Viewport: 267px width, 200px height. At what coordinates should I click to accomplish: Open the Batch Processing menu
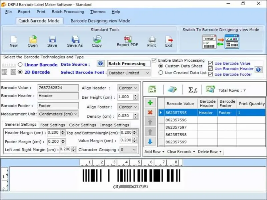pos(68,12)
